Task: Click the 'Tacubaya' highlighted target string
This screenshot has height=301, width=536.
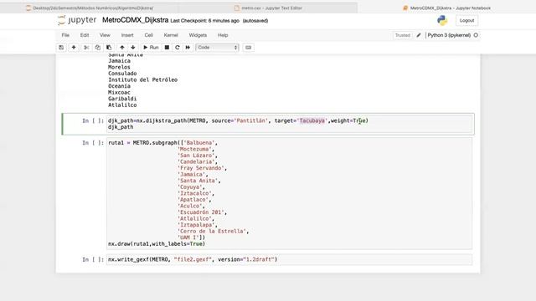Action: pyautogui.click(x=312, y=120)
